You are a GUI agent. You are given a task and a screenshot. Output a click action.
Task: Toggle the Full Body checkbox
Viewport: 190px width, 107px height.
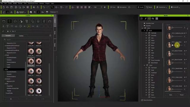point(149,33)
